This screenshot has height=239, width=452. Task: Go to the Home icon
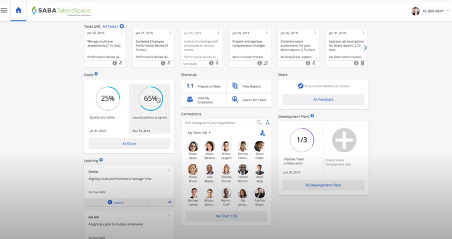coord(19,11)
